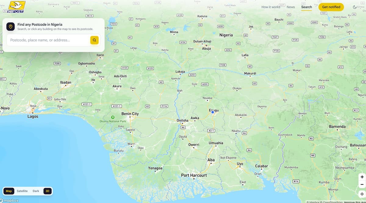Click the Jos city label

251,27
